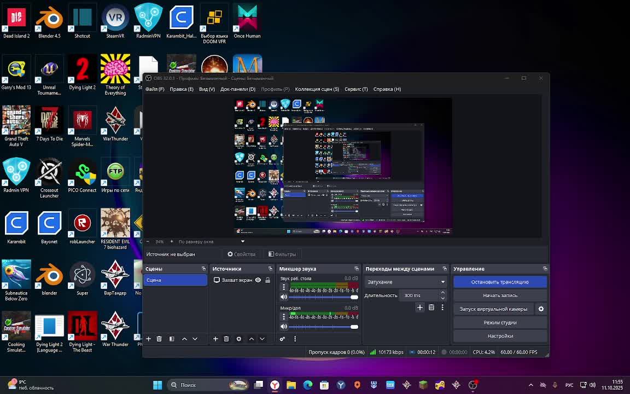Viewport: 630px width, 394px height.
Task: Add a new scene with plus icon
Action: coord(148,339)
